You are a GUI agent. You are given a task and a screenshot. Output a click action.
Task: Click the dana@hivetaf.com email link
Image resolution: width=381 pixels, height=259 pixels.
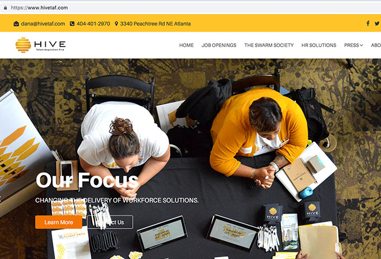coord(43,23)
